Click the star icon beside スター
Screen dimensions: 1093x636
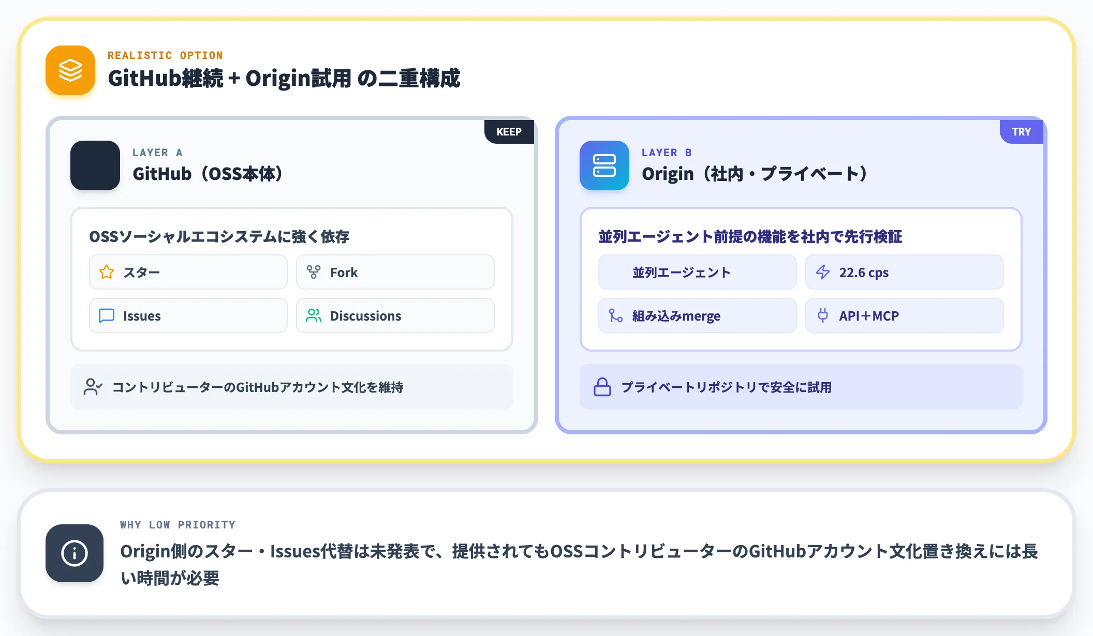(x=107, y=272)
